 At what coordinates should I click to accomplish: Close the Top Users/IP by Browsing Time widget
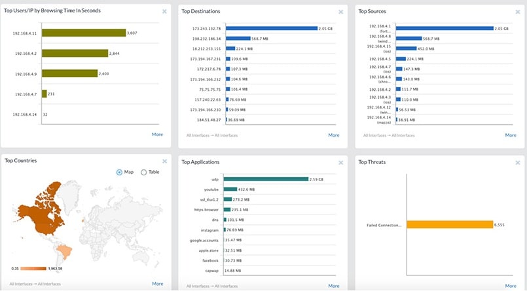163,12
